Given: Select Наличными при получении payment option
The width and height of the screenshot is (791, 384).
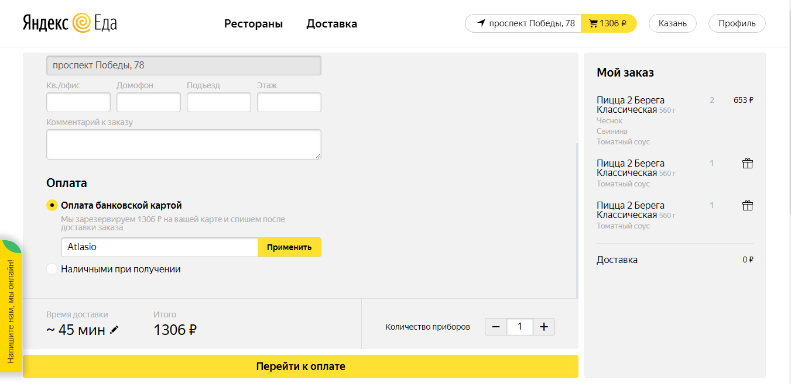Looking at the screenshot, I should pyautogui.click(x=52, y=269).
